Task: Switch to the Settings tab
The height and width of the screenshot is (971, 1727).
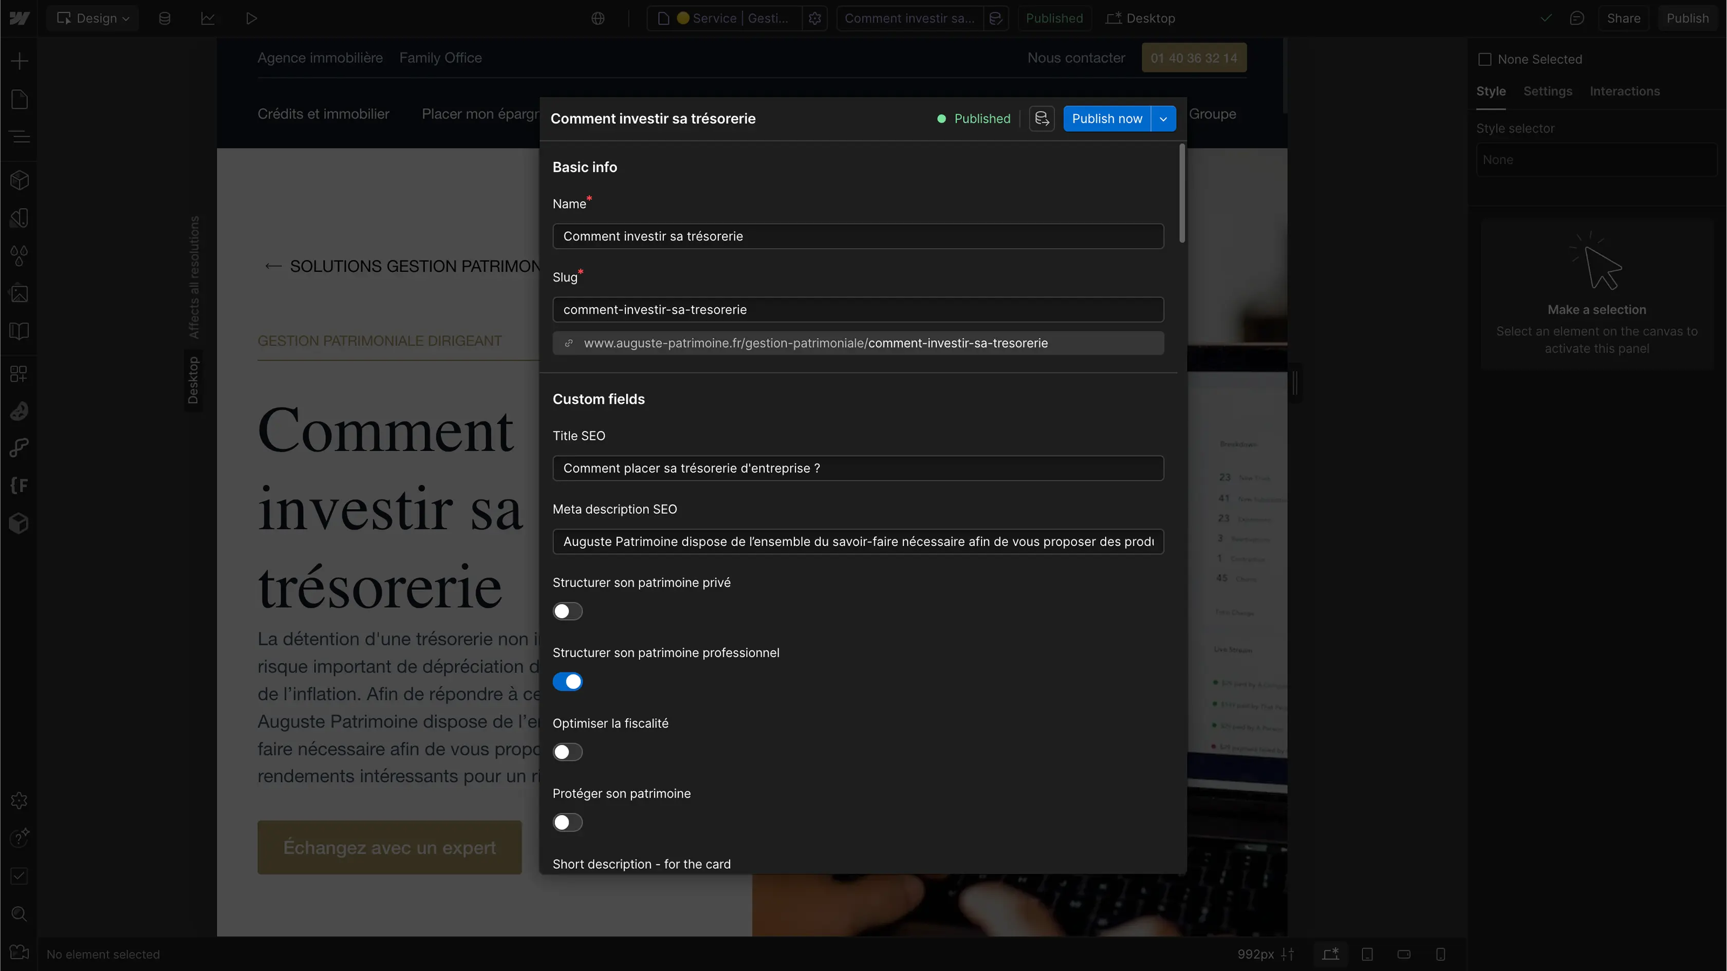Action: (x=1547, y=91)
